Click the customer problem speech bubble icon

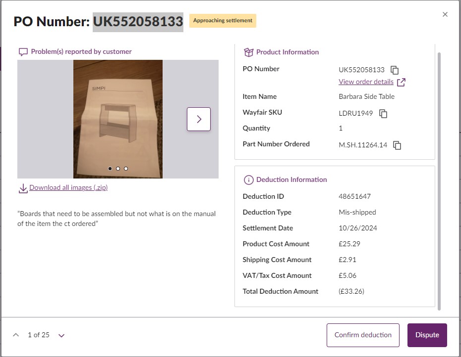(23, 52)
